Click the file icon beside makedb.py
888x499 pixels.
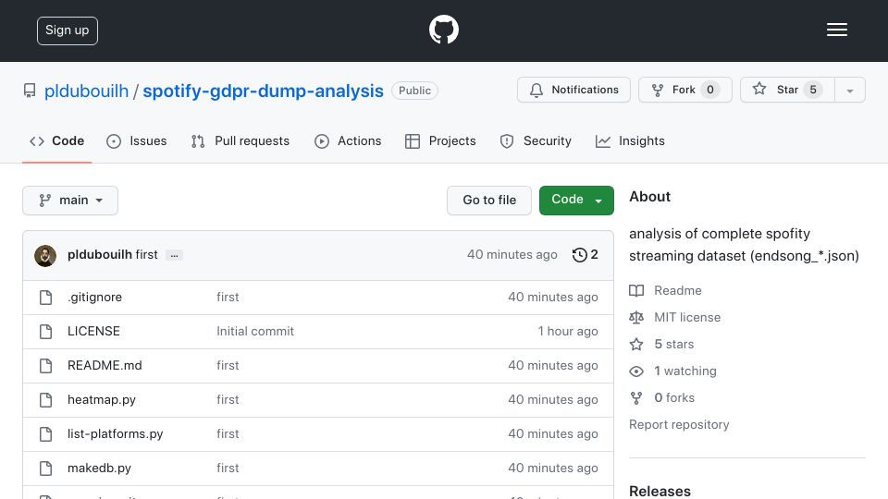(46, 469)
